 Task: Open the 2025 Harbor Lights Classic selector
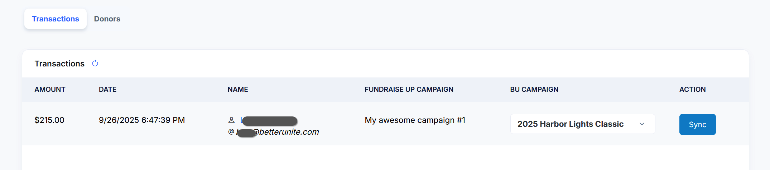pos(583,124)
